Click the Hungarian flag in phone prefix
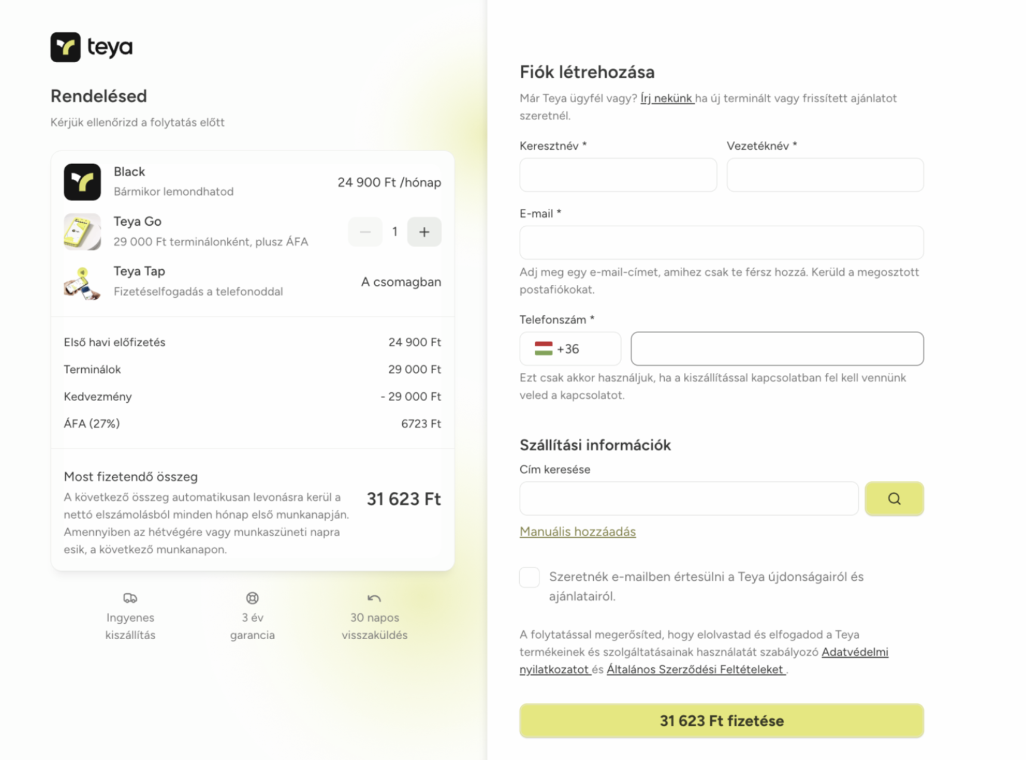Viewport: 1026px width, 760px height. [543, 349]
